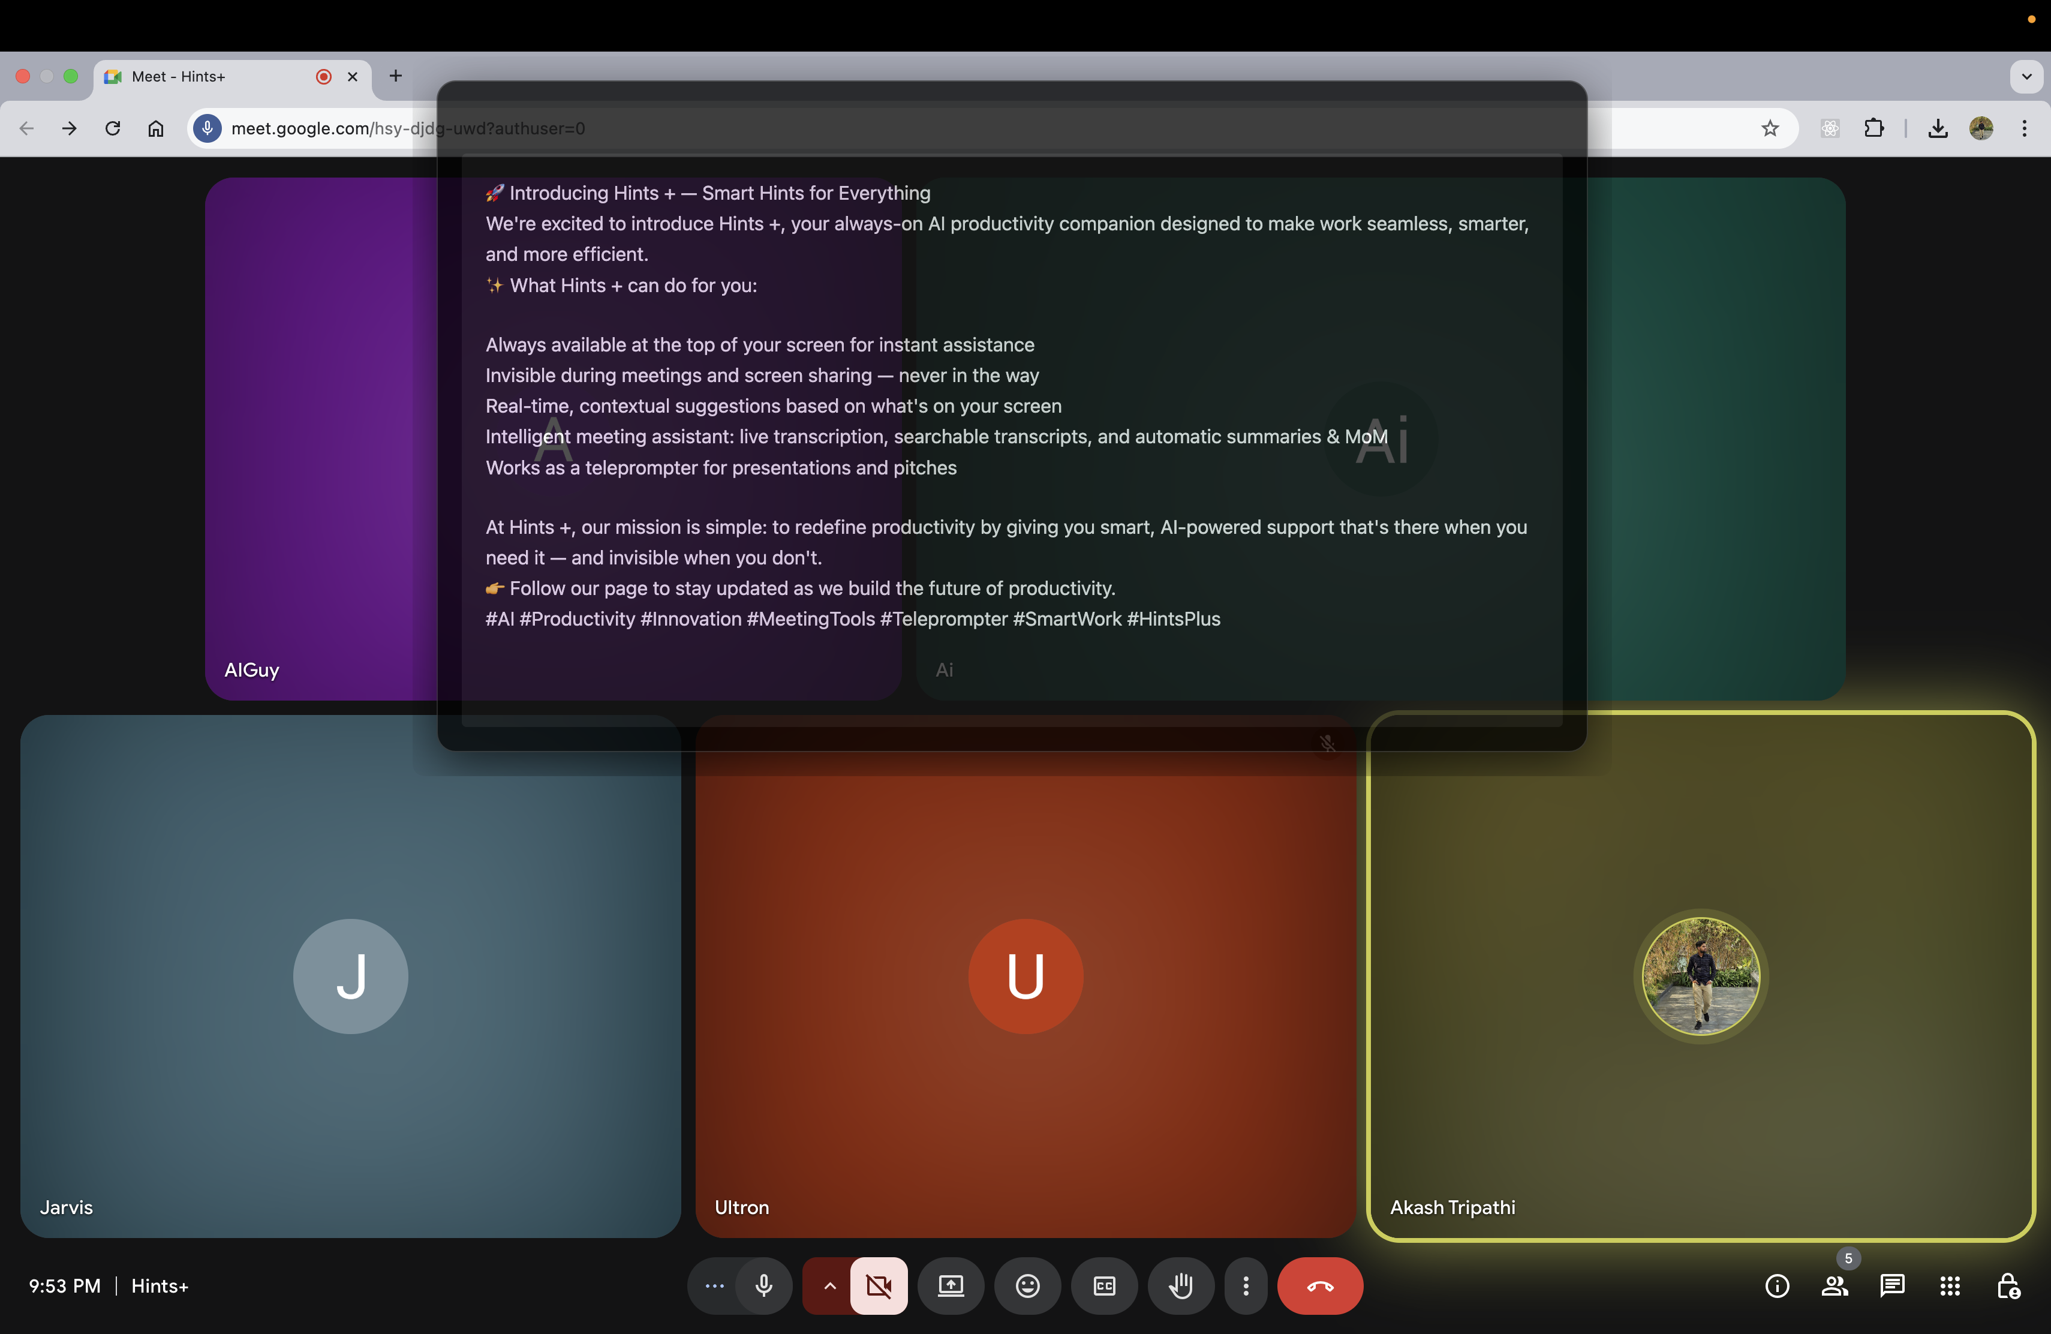
Task: Click Akash Tripathi profile picture
Action: pos(1700,975)
